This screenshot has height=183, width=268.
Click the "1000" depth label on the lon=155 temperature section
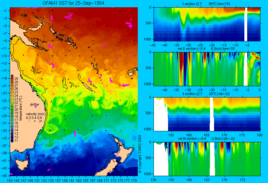click(148, 39)
